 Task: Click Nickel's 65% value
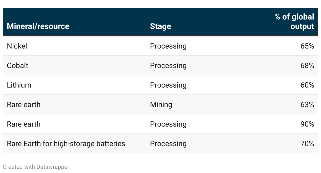click(x=307, y=46)
